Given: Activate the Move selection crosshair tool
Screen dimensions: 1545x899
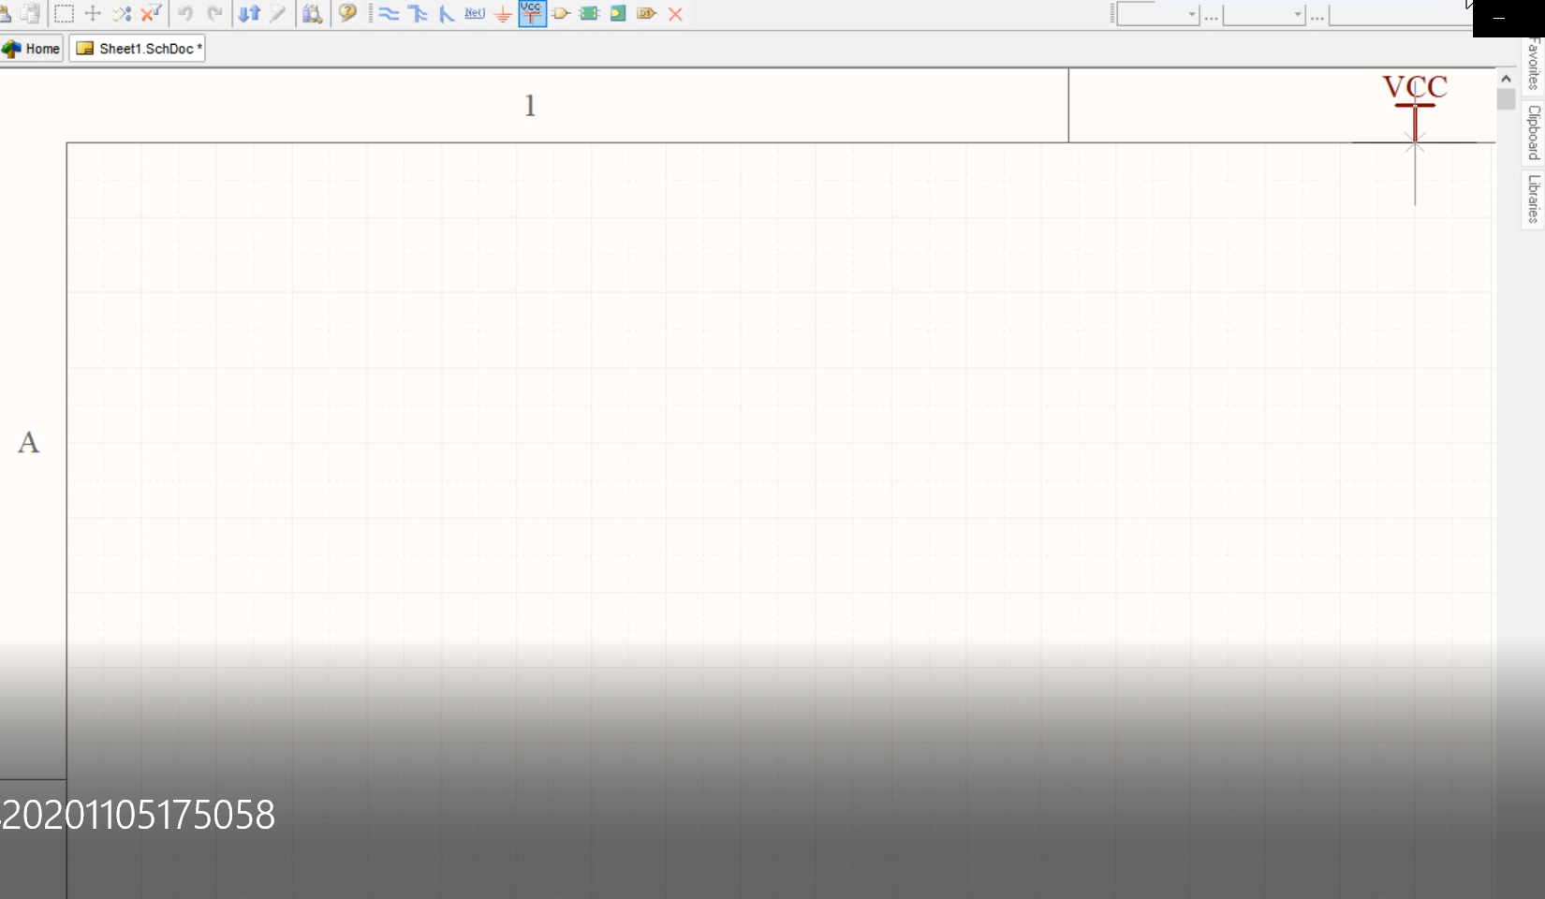Looking at the screenshot, I should [x=93, y=14].
